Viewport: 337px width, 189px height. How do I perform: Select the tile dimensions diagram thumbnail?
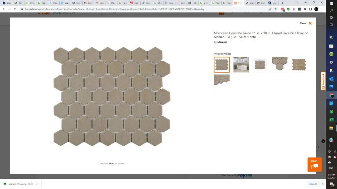(x=260, y=65)
